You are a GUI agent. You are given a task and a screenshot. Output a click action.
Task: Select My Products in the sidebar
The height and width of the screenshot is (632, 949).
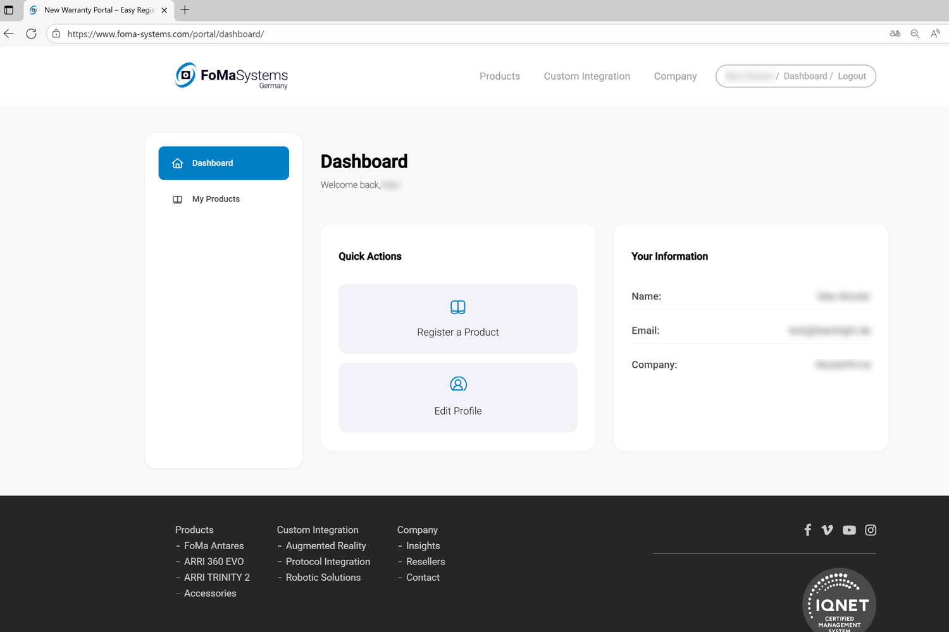[216, 199]
